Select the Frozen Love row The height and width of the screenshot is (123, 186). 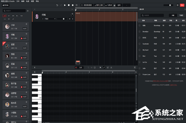pos(162,74)
